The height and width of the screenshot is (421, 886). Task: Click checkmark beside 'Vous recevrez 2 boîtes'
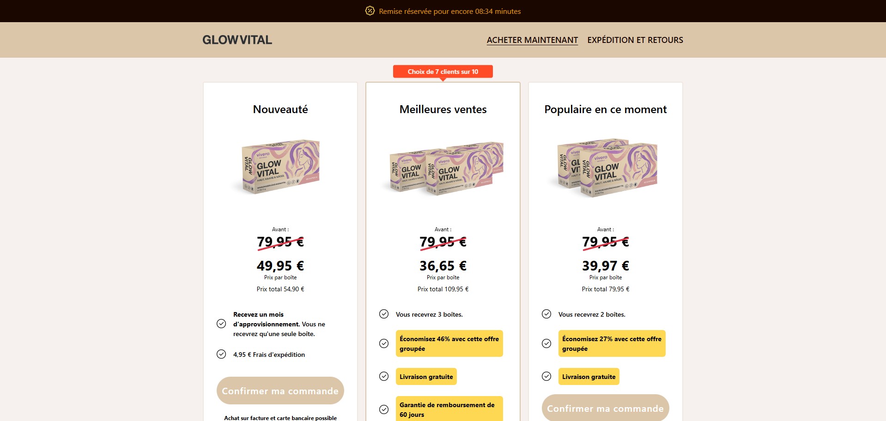[546, 314]
